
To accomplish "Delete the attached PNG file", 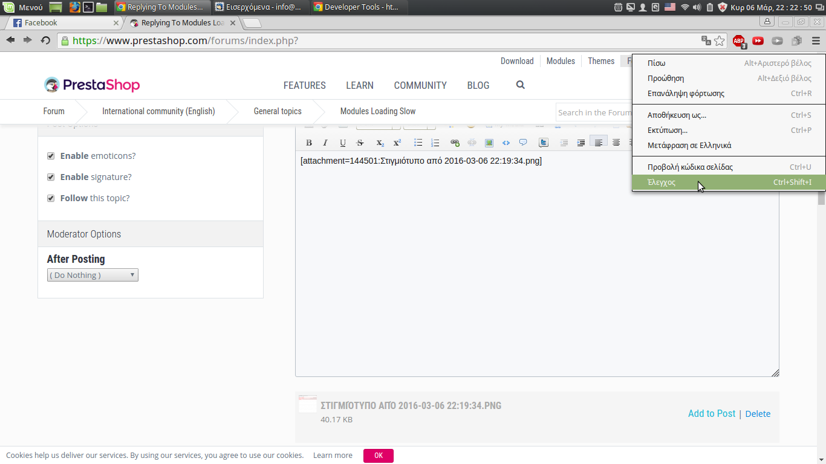I will click(758, 414).
